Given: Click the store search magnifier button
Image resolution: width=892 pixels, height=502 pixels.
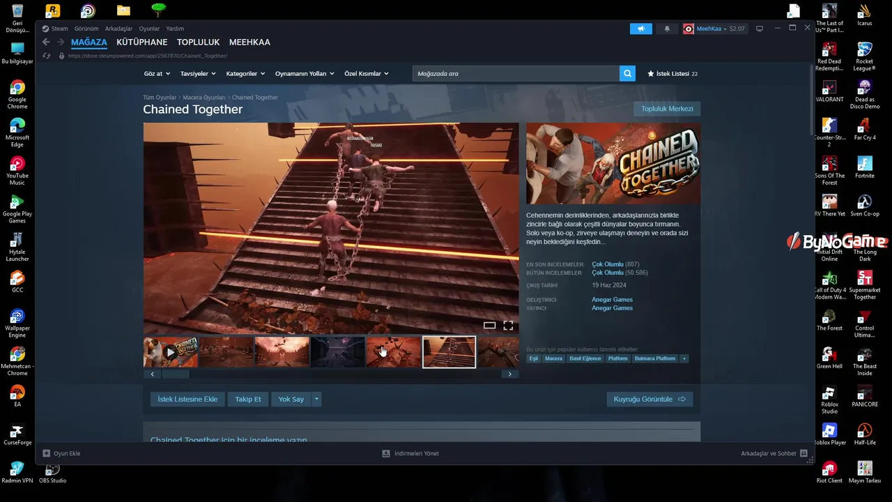Looking at the screenshot, I should pyautogui.click(x=627, y=73).
